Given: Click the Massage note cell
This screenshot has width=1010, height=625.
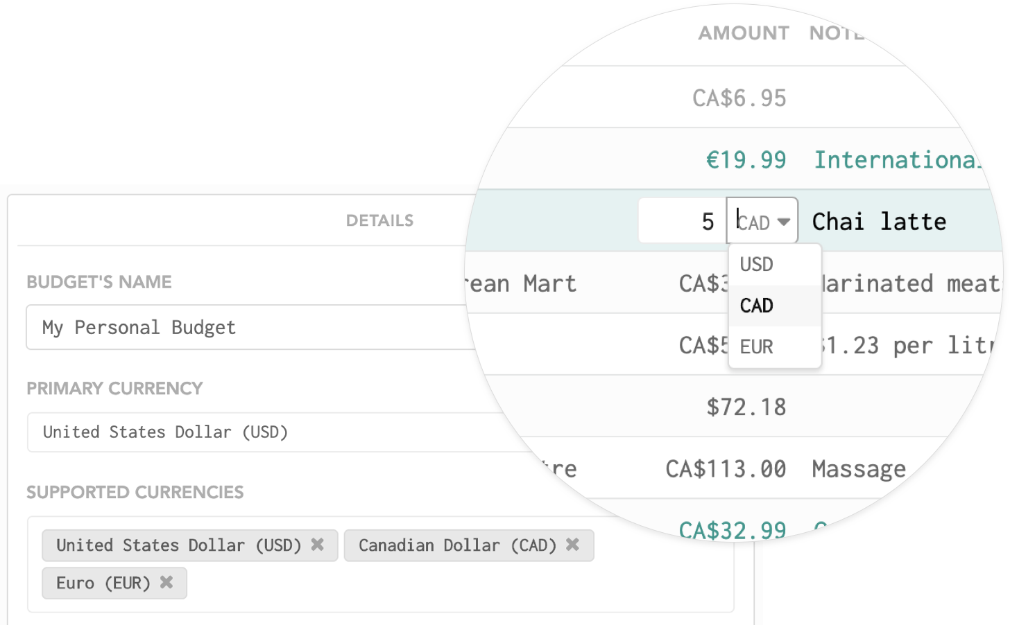Looking at the screenshot, I should [x=859, y=469].
